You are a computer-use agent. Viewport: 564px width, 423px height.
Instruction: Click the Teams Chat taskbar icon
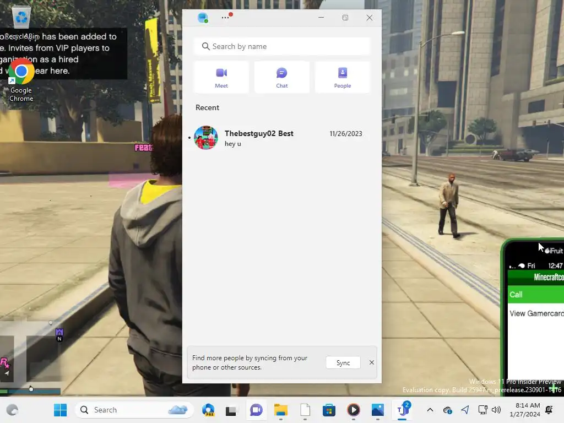click(256, 410)
